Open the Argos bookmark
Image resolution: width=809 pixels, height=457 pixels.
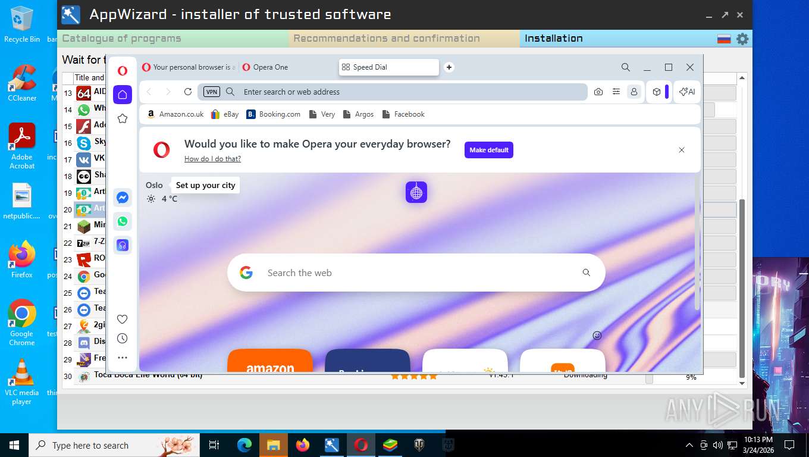click(x=358, y=114)
